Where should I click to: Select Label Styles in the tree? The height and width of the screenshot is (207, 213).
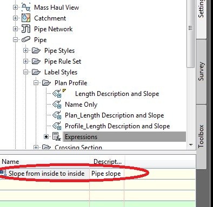tap(61, 72)
